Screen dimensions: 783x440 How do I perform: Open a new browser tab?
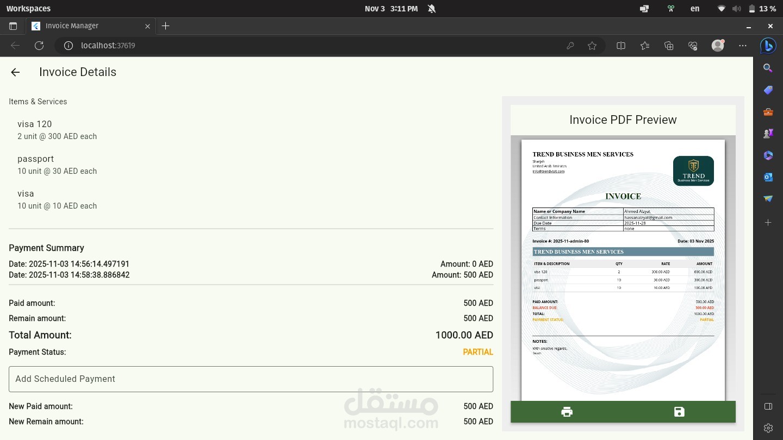[166, 26]
